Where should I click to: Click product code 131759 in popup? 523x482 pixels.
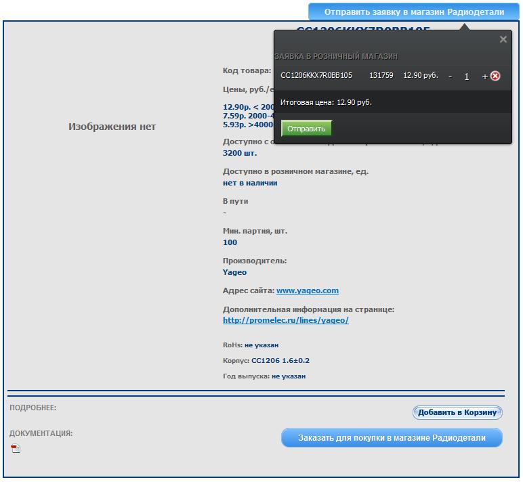(381, 76)
